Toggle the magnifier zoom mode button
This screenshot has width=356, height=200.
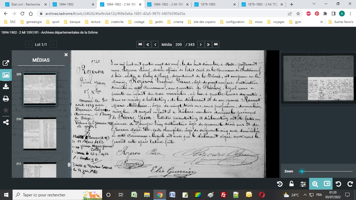pyautogui.click(x=315, y=184)
